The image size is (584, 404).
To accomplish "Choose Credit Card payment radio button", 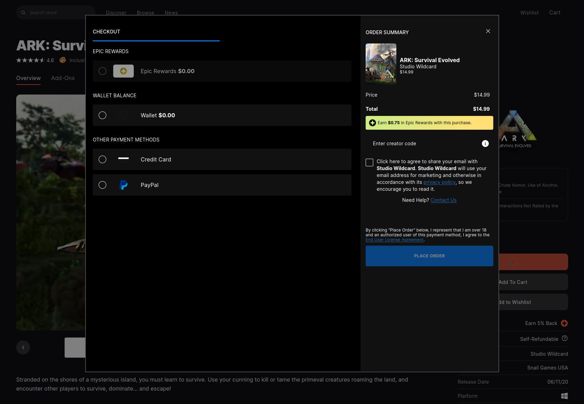I will (x=102, y=159).
